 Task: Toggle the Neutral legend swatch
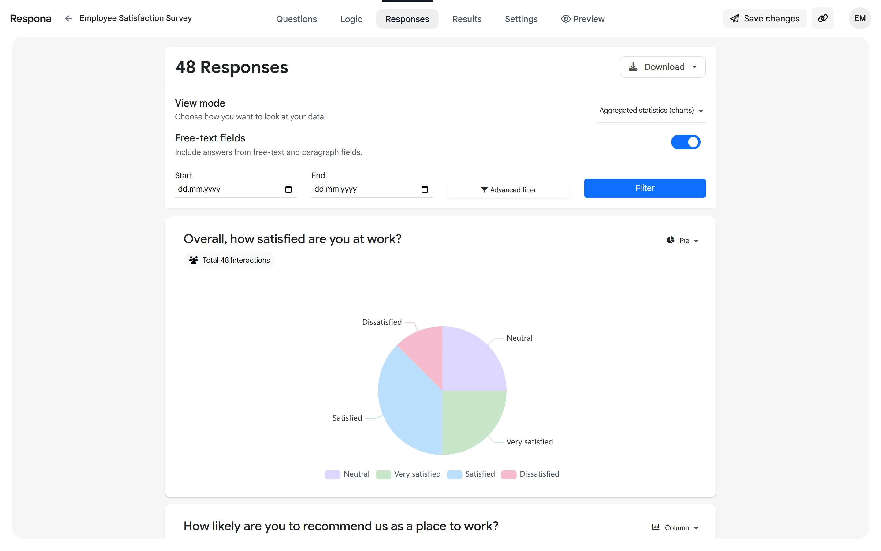tap(333, 474)
